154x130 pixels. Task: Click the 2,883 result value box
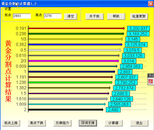(x=125, y=72)
